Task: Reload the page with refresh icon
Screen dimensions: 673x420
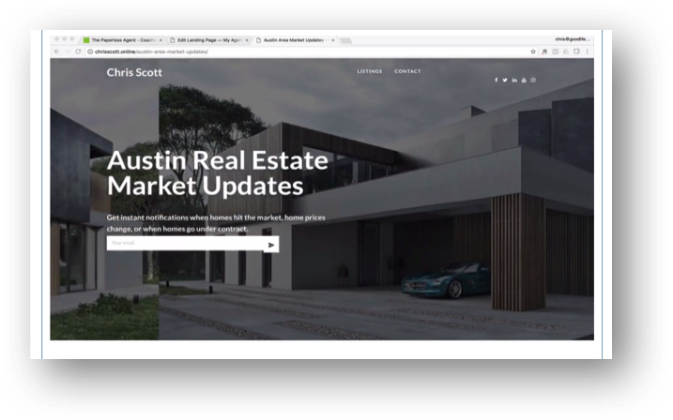Action: pyautogui.click(x=78, y=52)
